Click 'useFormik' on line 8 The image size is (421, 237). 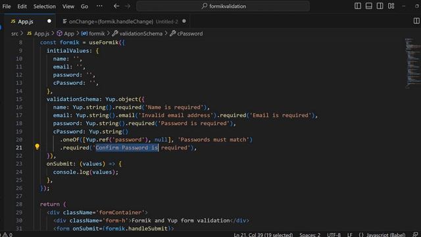104,42
